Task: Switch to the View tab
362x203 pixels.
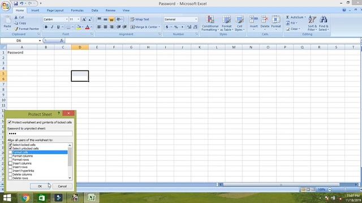Action: pyautogui.click(x=126, y=10)
